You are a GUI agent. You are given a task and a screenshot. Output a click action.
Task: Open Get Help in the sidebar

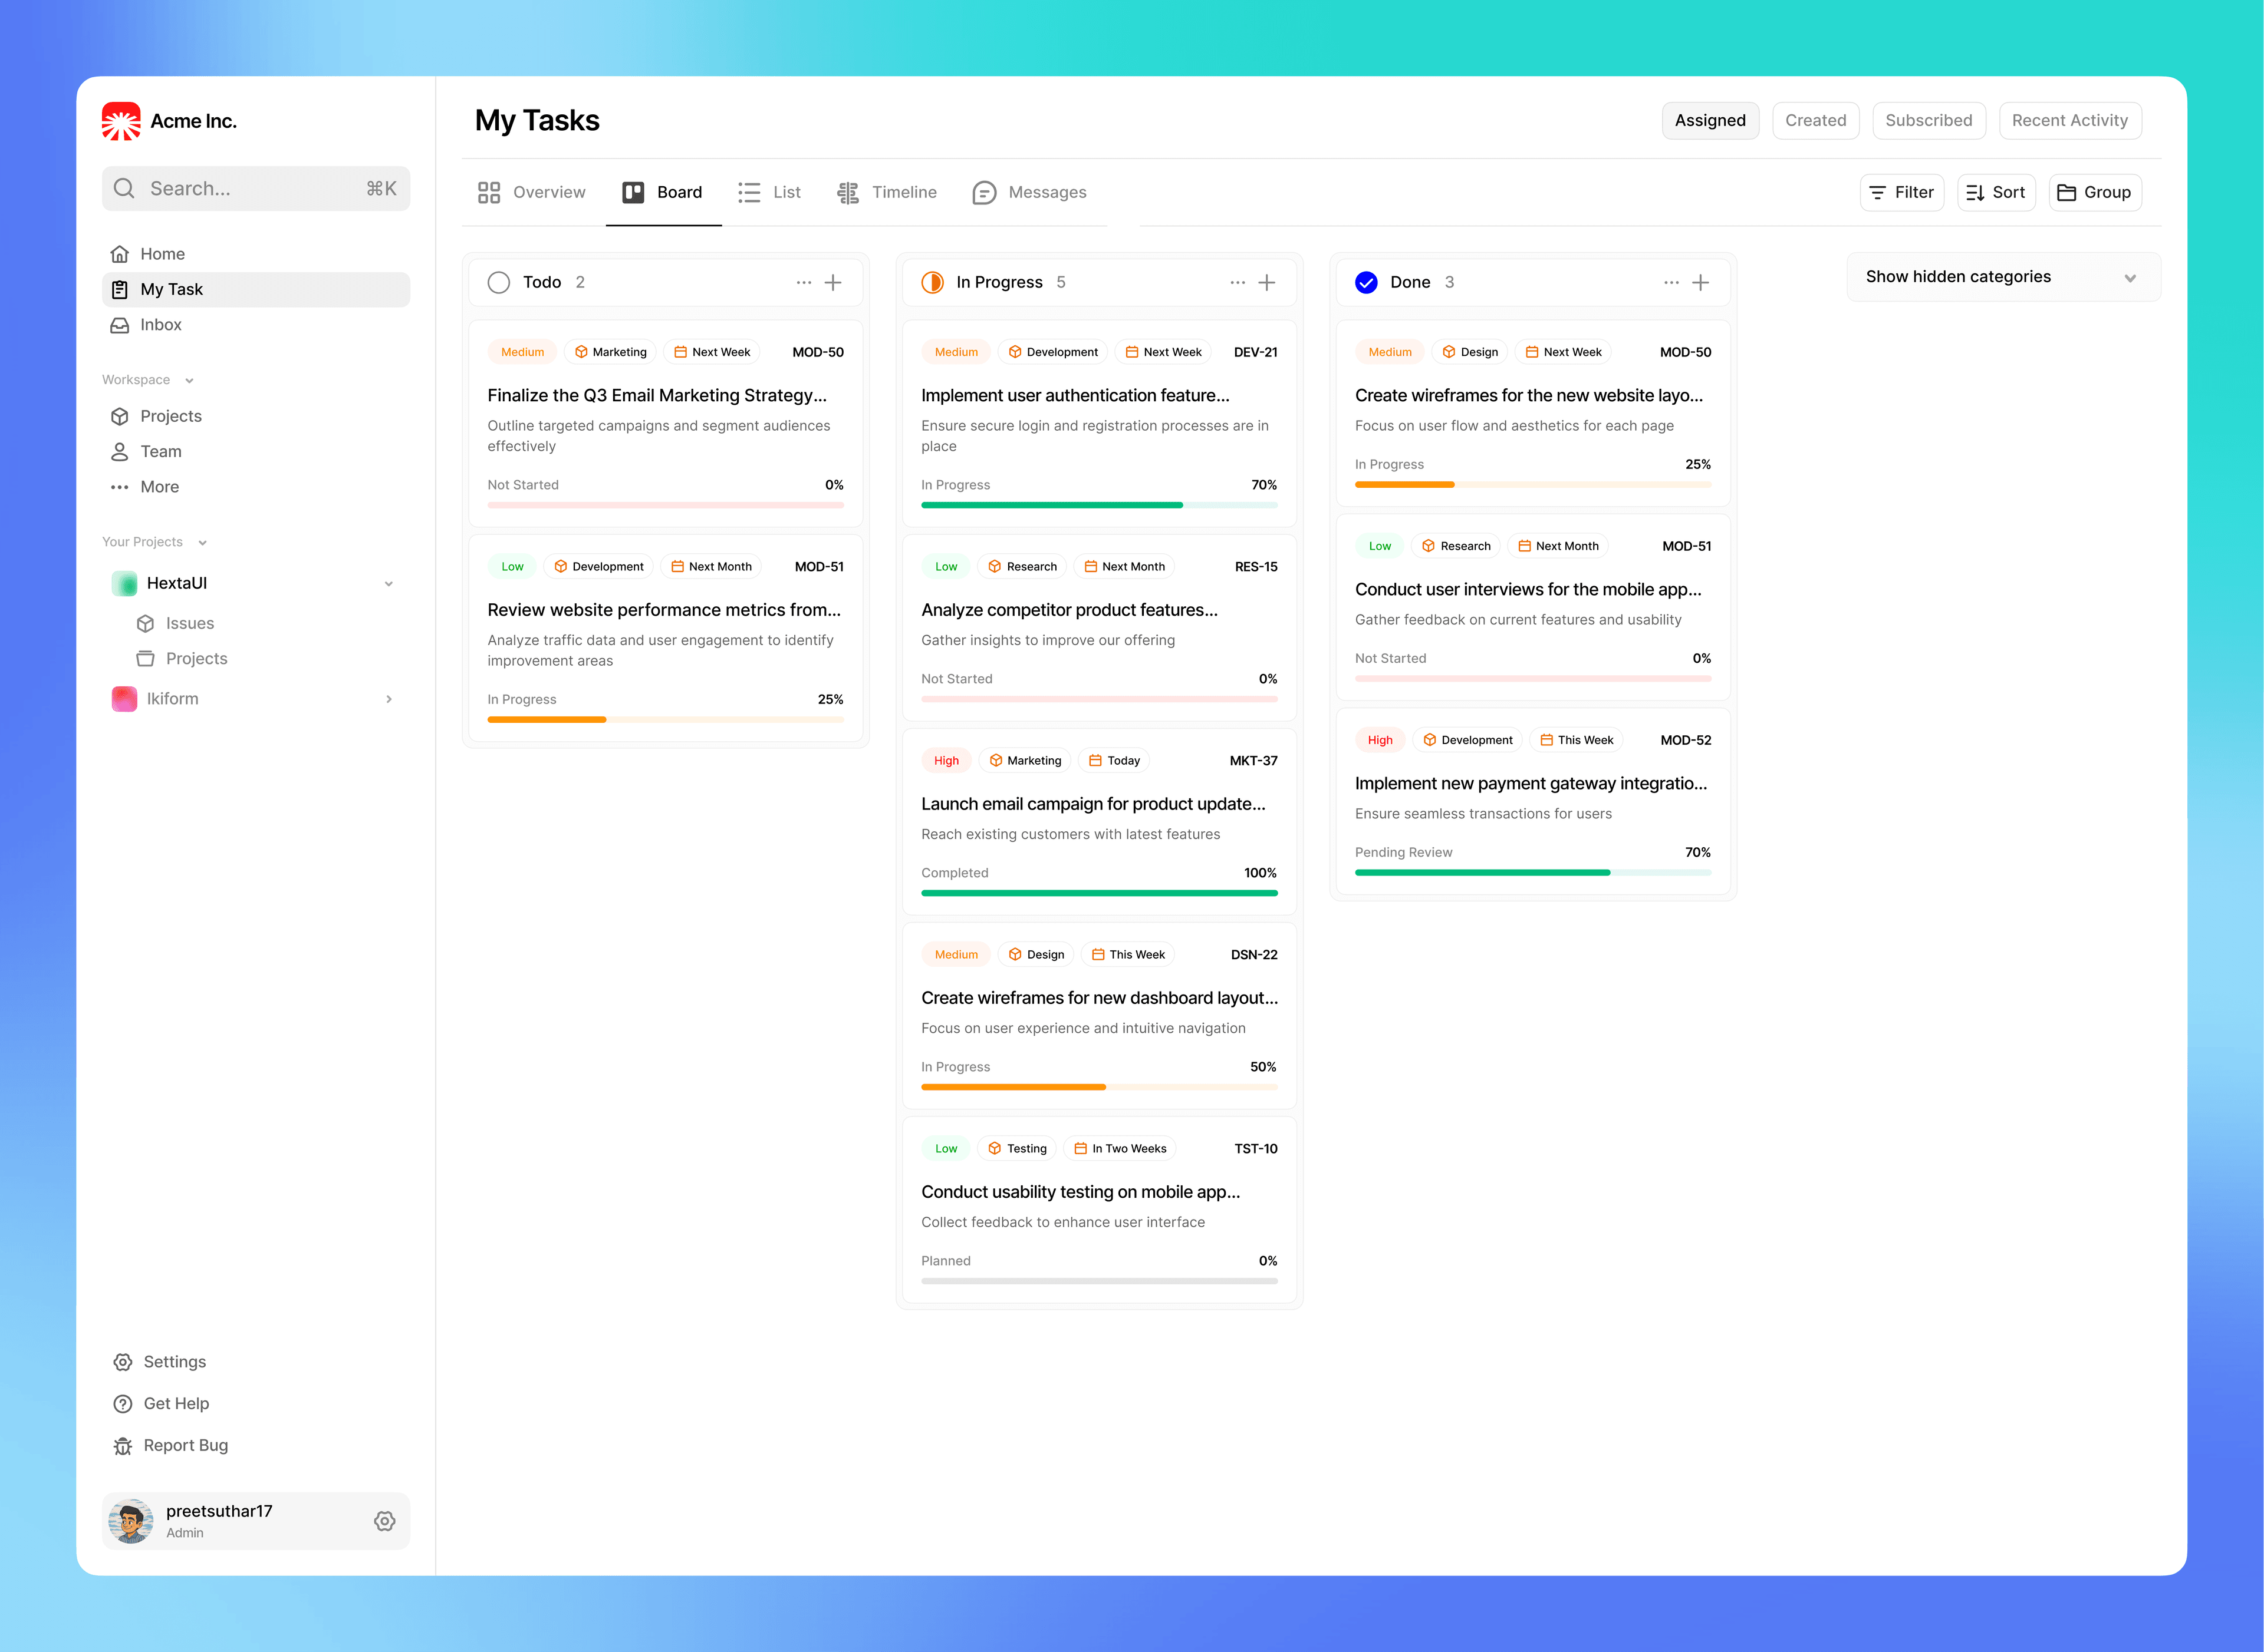[x=176, y=1403]
